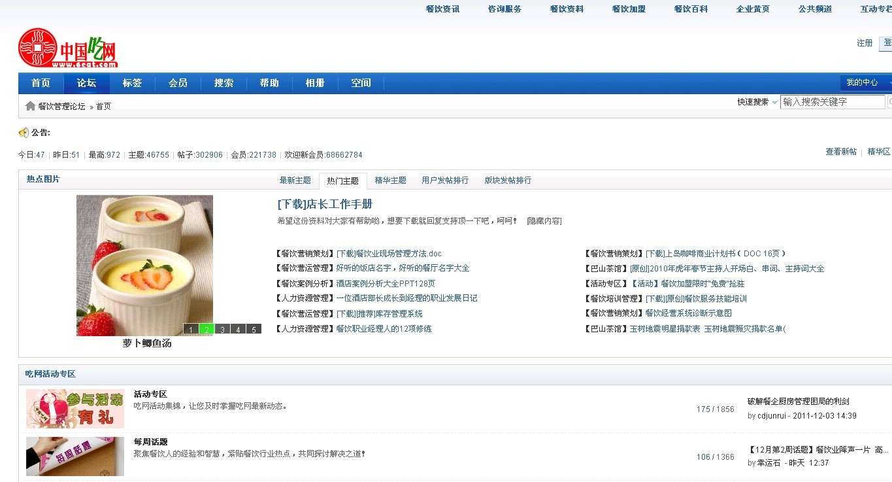Open 餐饮加盟 in the top menu
The width and height of the screenshot is (892, 482).
(629, 9)
